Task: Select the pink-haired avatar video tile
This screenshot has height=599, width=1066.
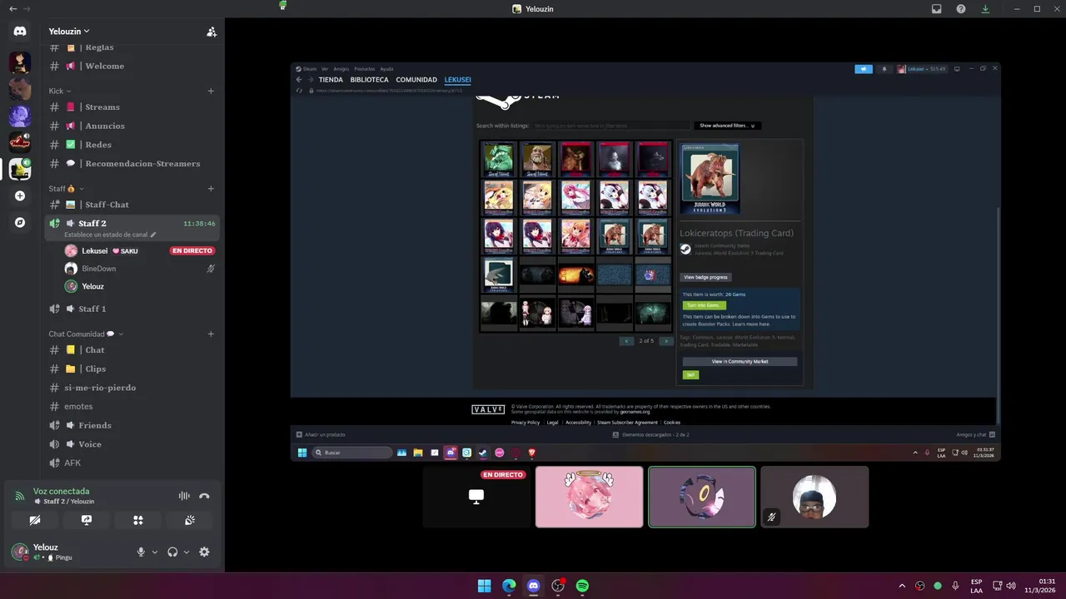Action: click(590, 497)
